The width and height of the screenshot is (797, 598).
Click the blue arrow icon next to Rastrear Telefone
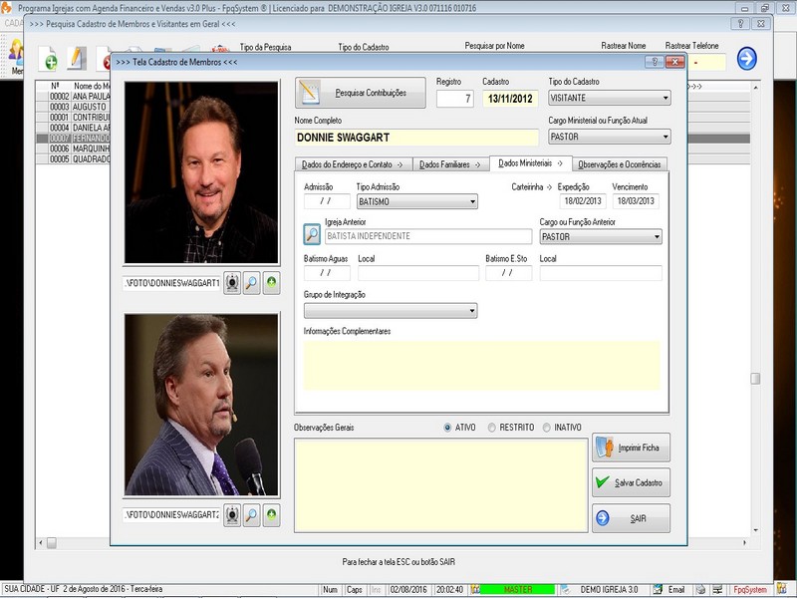click(746, 59)
